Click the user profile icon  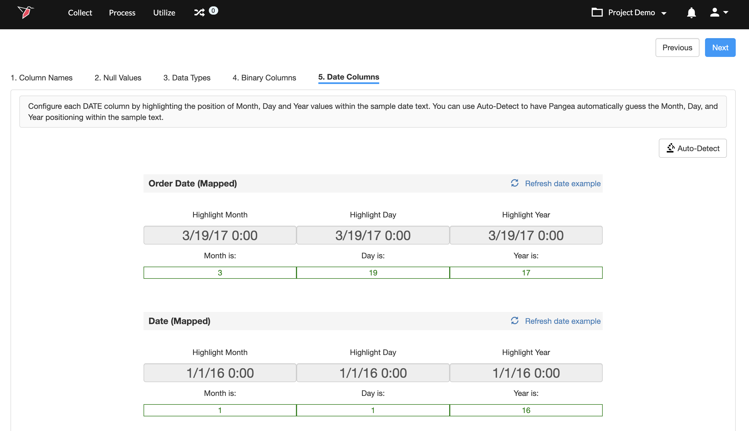point(714,12)
